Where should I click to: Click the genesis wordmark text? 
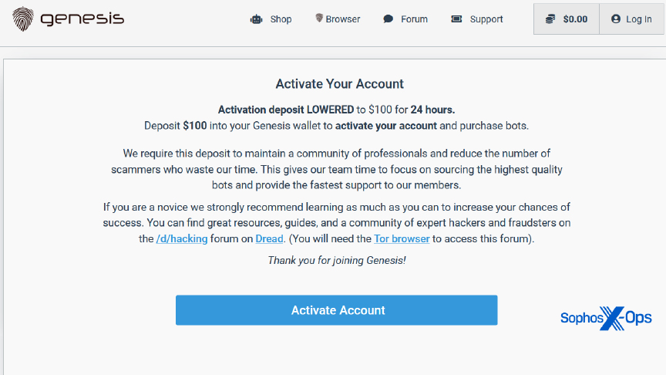point(82,19)
